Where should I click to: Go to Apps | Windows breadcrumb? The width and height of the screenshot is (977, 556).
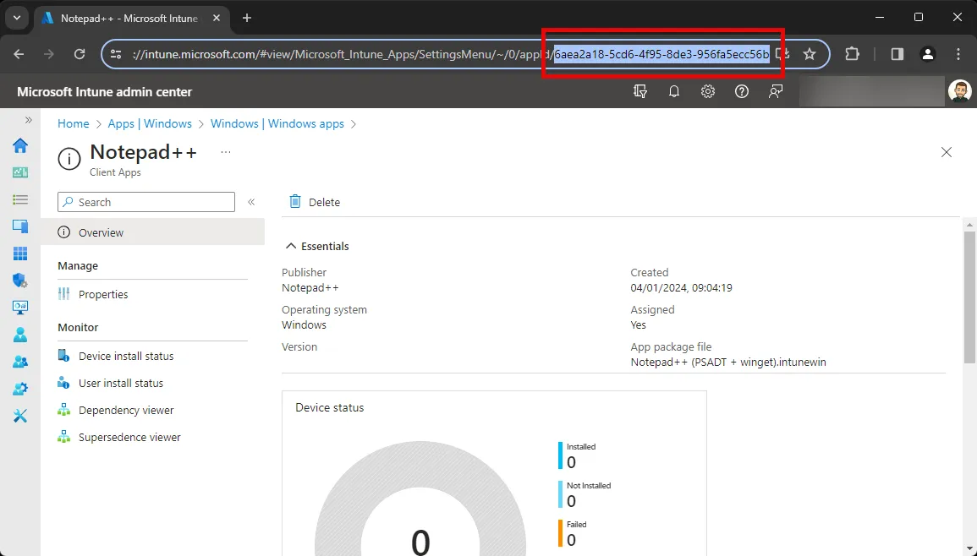pos(150,123)
